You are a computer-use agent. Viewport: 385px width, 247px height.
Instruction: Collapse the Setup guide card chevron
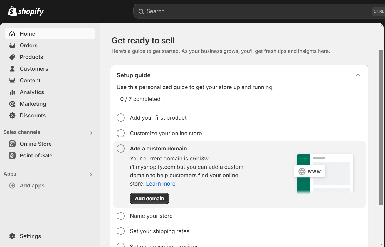(358, 75)
